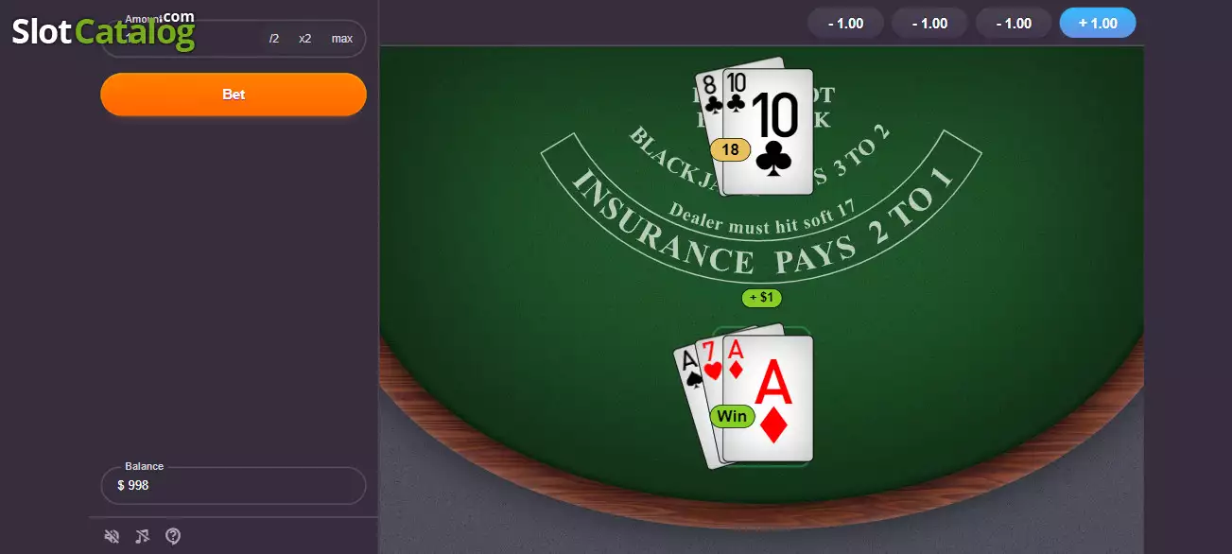Set the bet to max
The width and height of the screenshot is (1232, 554).
point(341,39)
